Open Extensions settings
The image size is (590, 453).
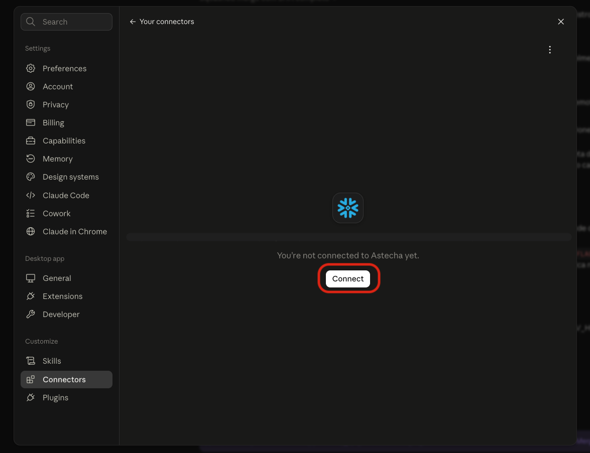click(66, 296)
